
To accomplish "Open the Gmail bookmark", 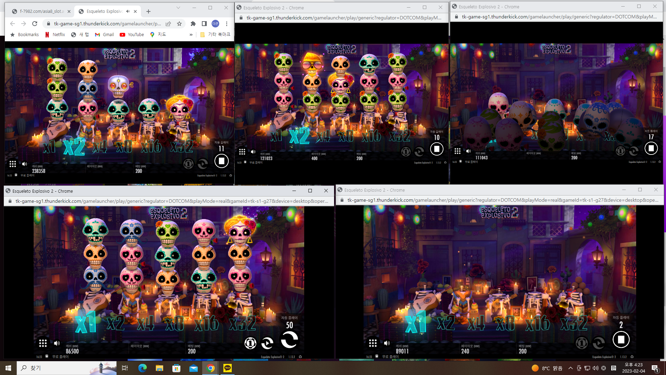I will pyautogui.click(x=104, y=35).
